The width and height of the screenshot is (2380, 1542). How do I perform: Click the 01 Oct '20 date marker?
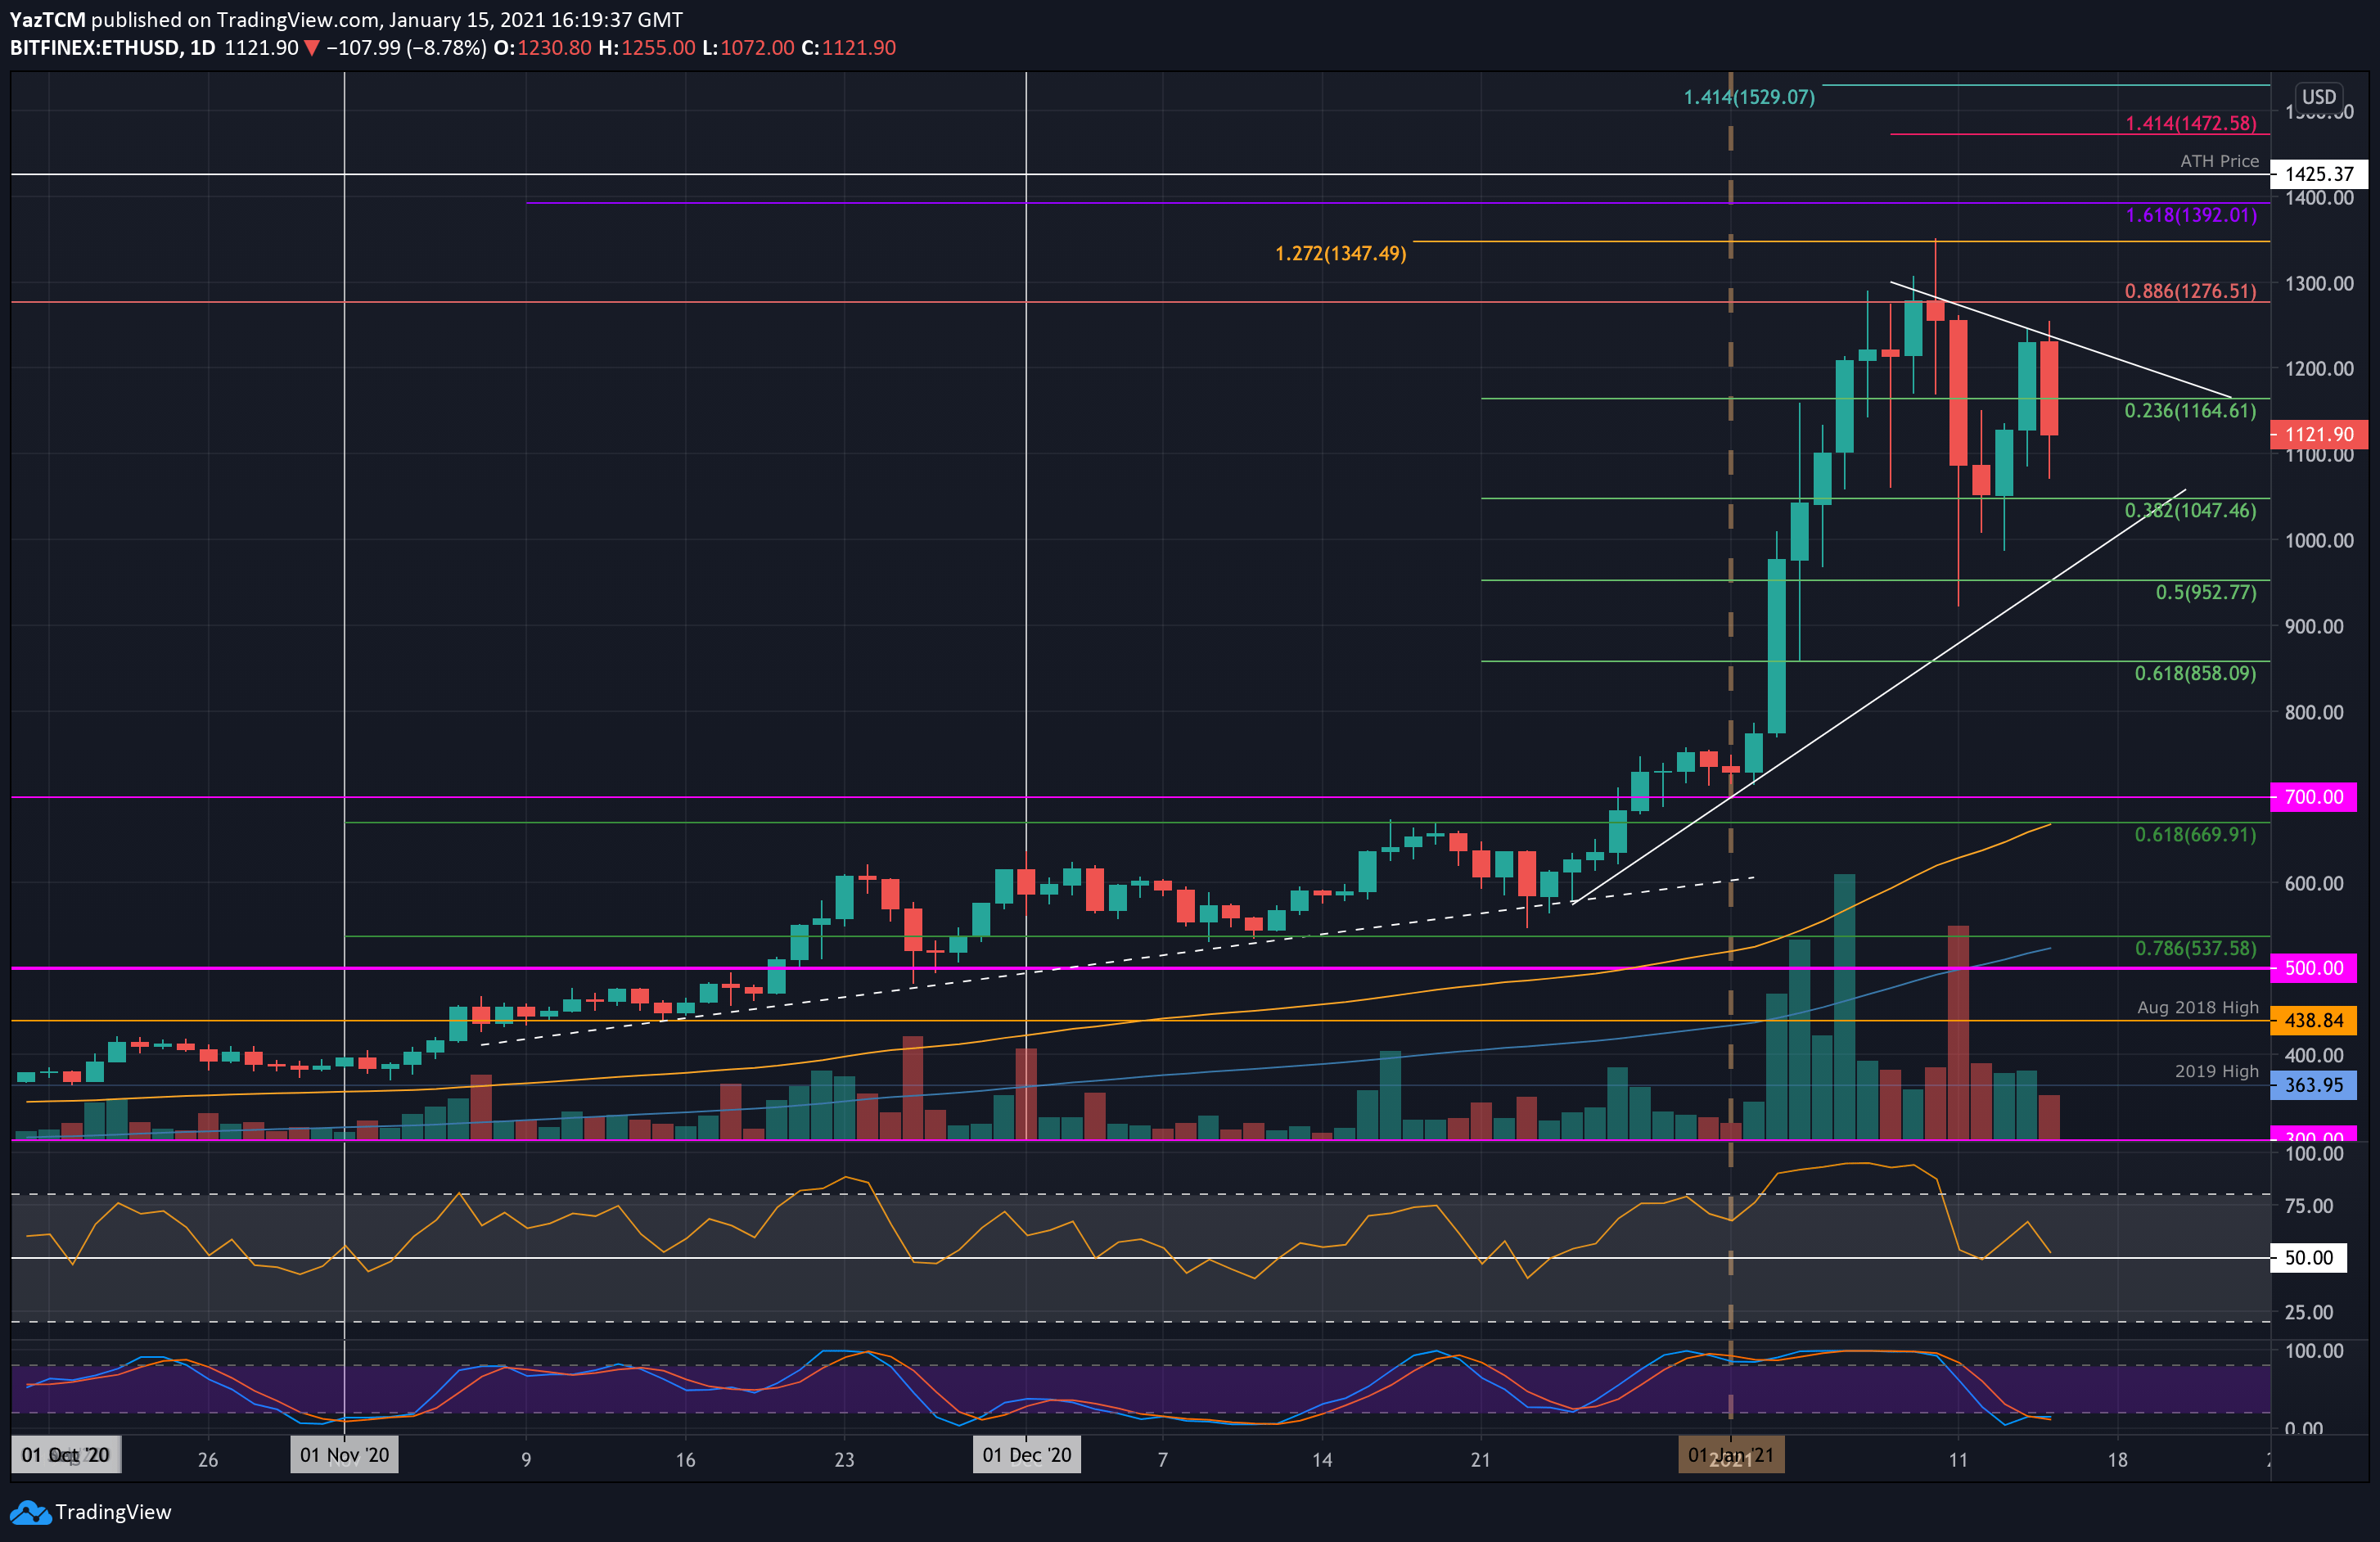click(x=66, y=1455)
